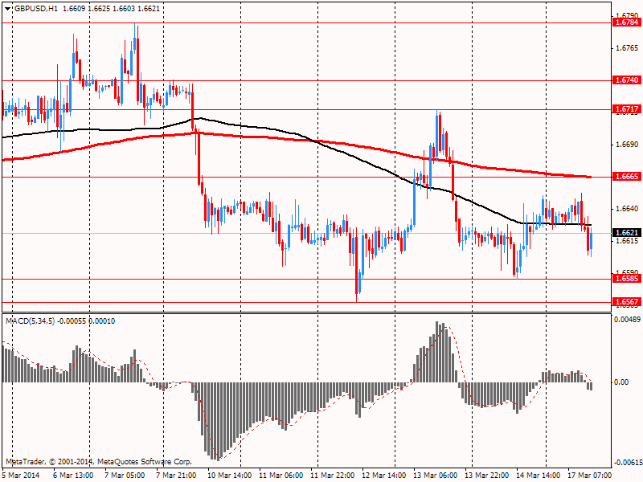Click the 0.00 MACD zero level label
This screenshot has height=482, width=643.
621,382
